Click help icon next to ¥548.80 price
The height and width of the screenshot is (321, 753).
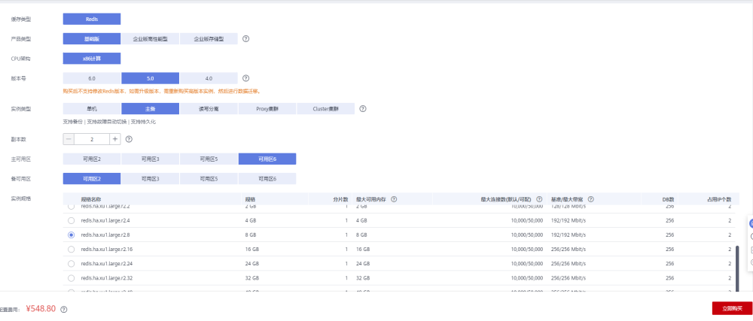tap(64, 309)
